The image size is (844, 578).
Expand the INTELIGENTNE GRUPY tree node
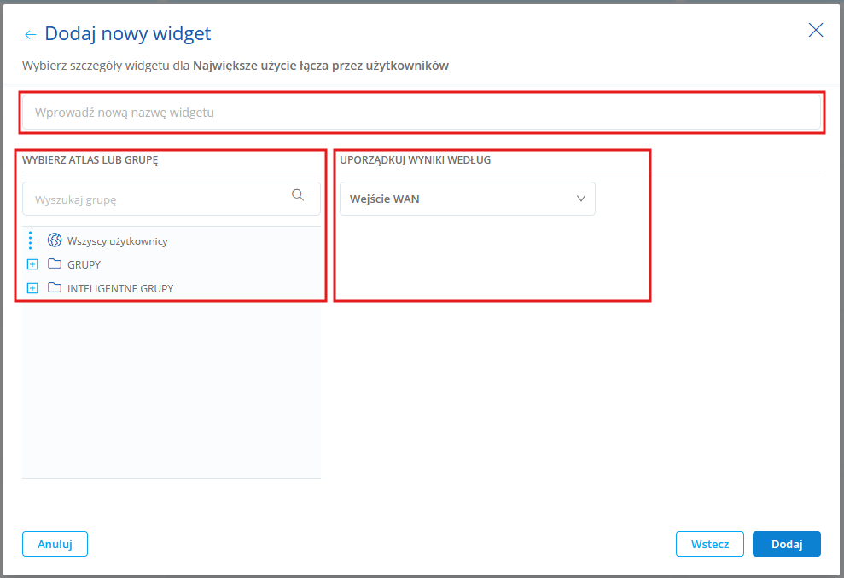click(x=32, y=287)
